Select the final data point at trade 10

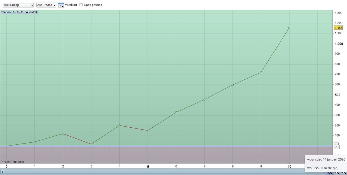289,28
